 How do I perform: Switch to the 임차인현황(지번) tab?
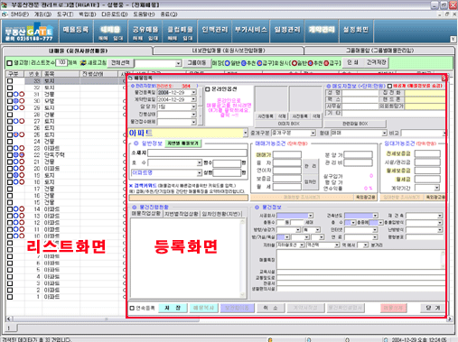pos(221,214)
